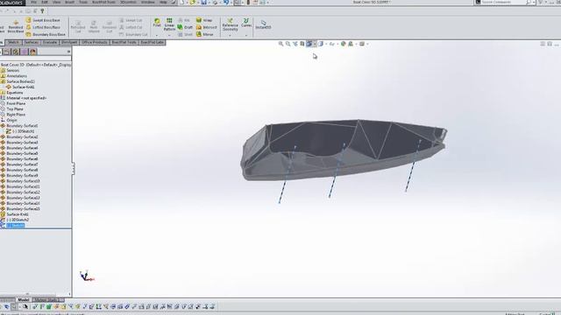Click the Boundary Boss/Base tool
This screenshot has height=315, width=561.
tap(46, 34)
